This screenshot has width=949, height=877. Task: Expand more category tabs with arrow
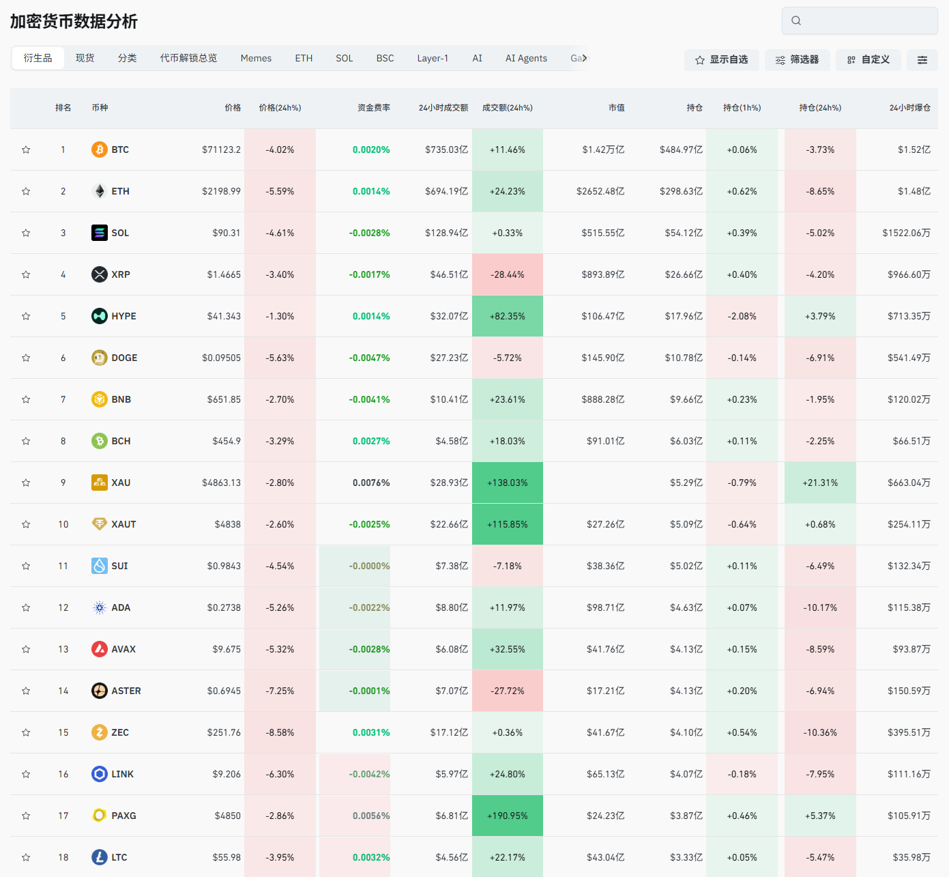pos(584,58)
